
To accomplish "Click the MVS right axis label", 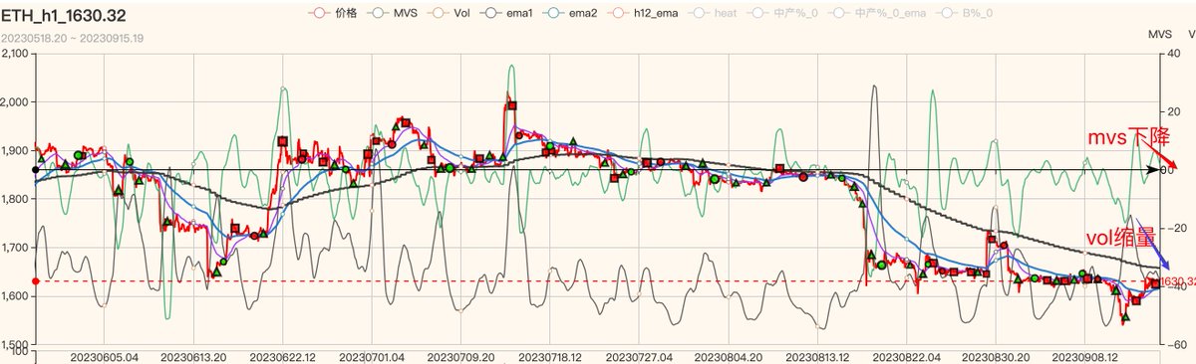I will click(x=1160, y=34).
